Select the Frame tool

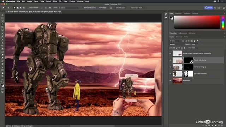click(2, 30)
